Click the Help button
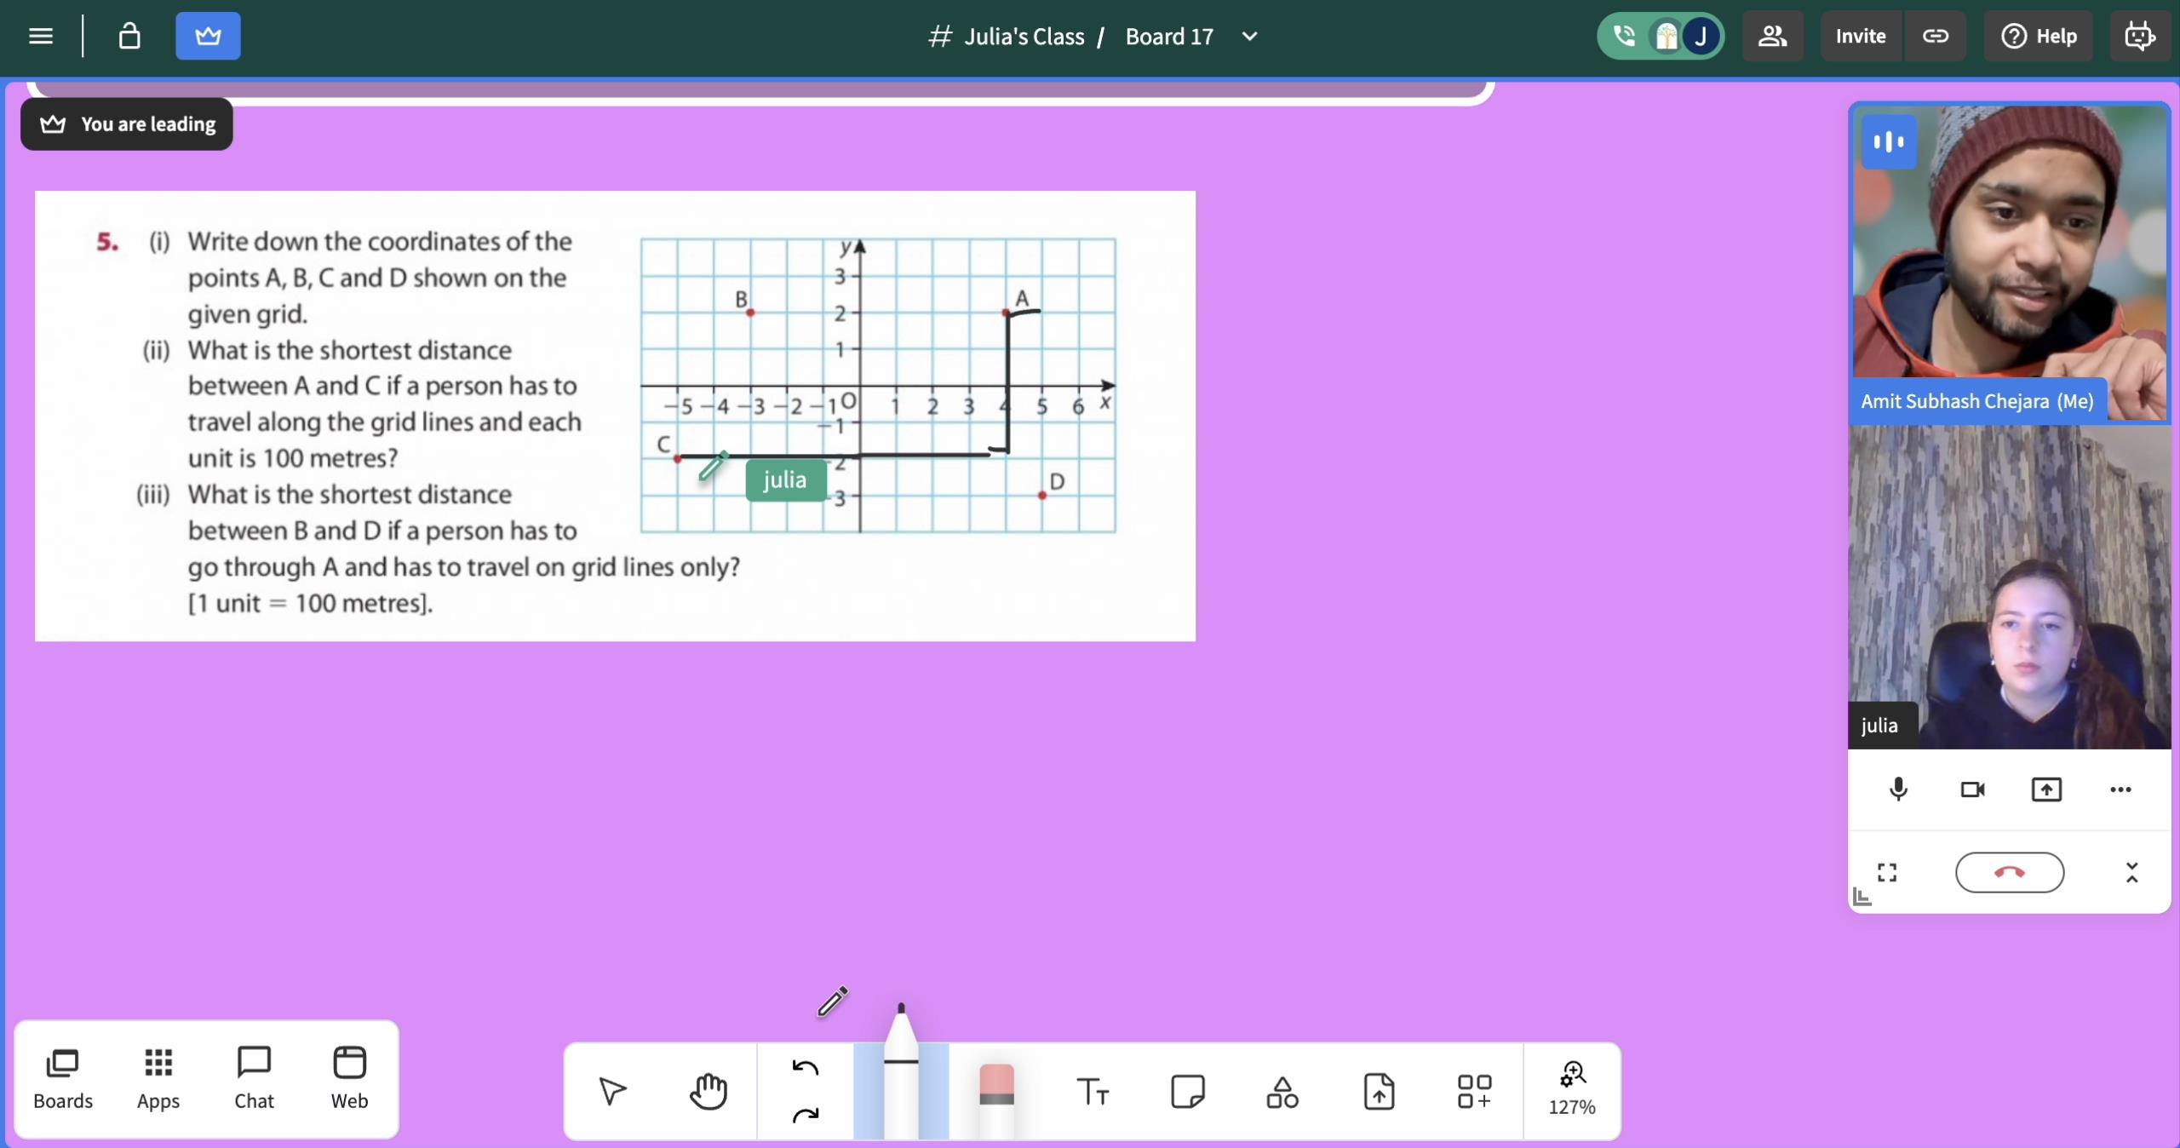 pyautogui.click(x=2039, y=36)
